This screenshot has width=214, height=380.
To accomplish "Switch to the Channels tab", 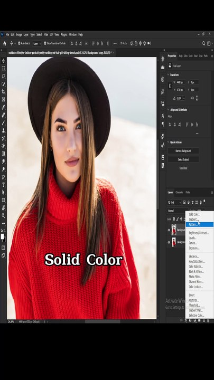I will click(179, 193).
